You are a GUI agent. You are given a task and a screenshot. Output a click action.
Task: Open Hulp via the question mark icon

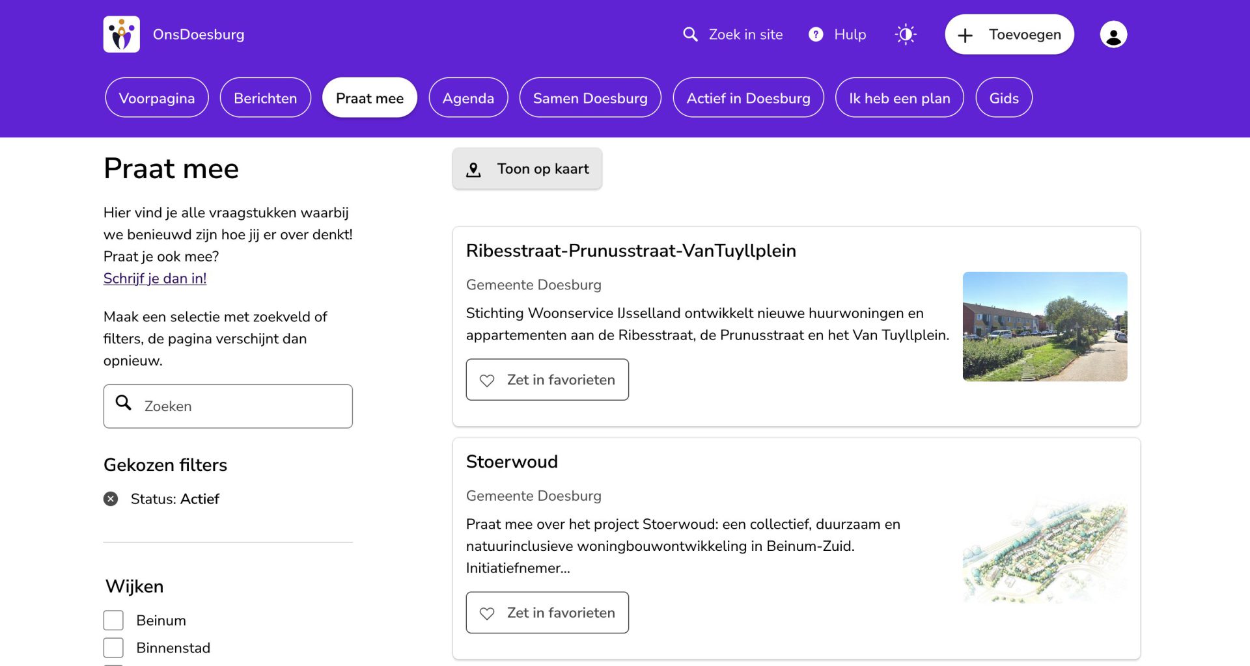tap(816, 34)
